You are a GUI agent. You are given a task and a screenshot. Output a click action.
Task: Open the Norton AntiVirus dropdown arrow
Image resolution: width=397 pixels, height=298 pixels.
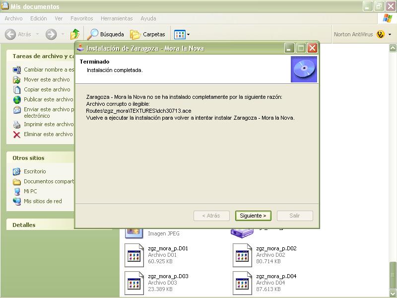[390, 35]
